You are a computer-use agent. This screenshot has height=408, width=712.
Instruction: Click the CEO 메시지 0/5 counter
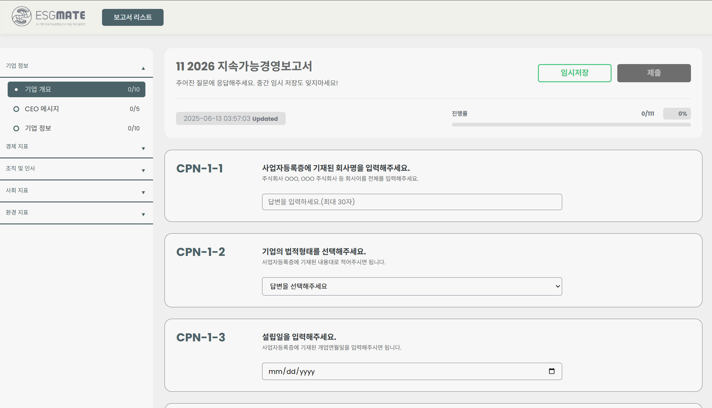point(135,109)
